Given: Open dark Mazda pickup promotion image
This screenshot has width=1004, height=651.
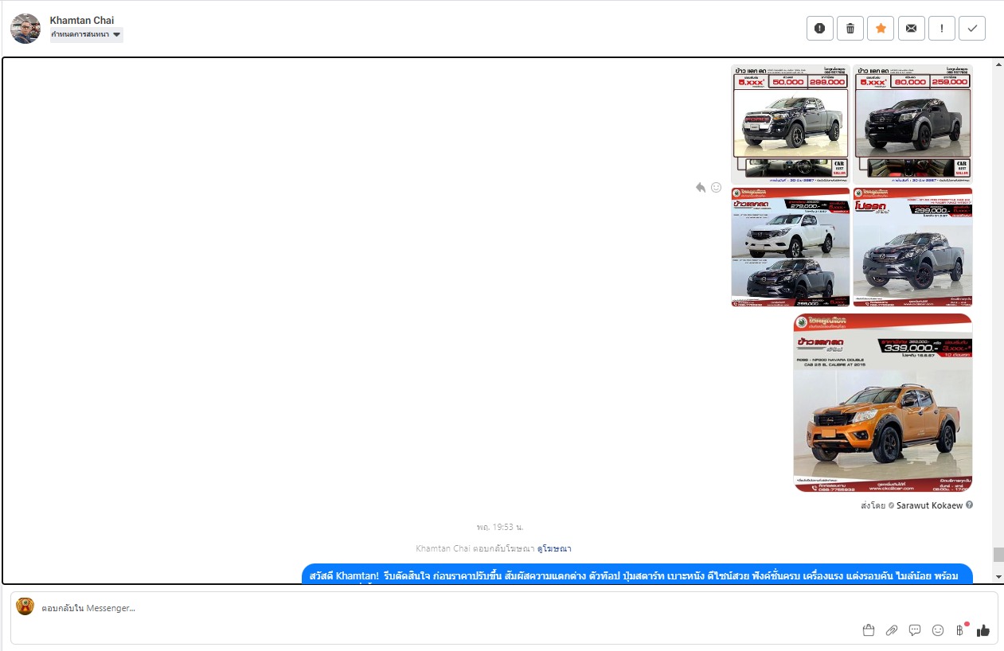Looking at the screenshot, I should 912,247.
